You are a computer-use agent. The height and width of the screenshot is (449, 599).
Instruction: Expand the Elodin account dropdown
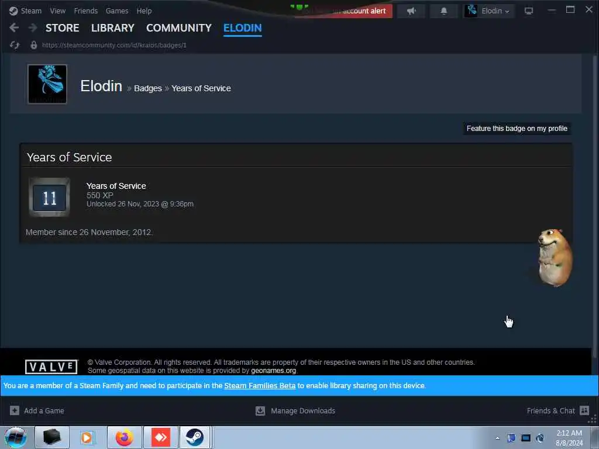pos(489,11)
